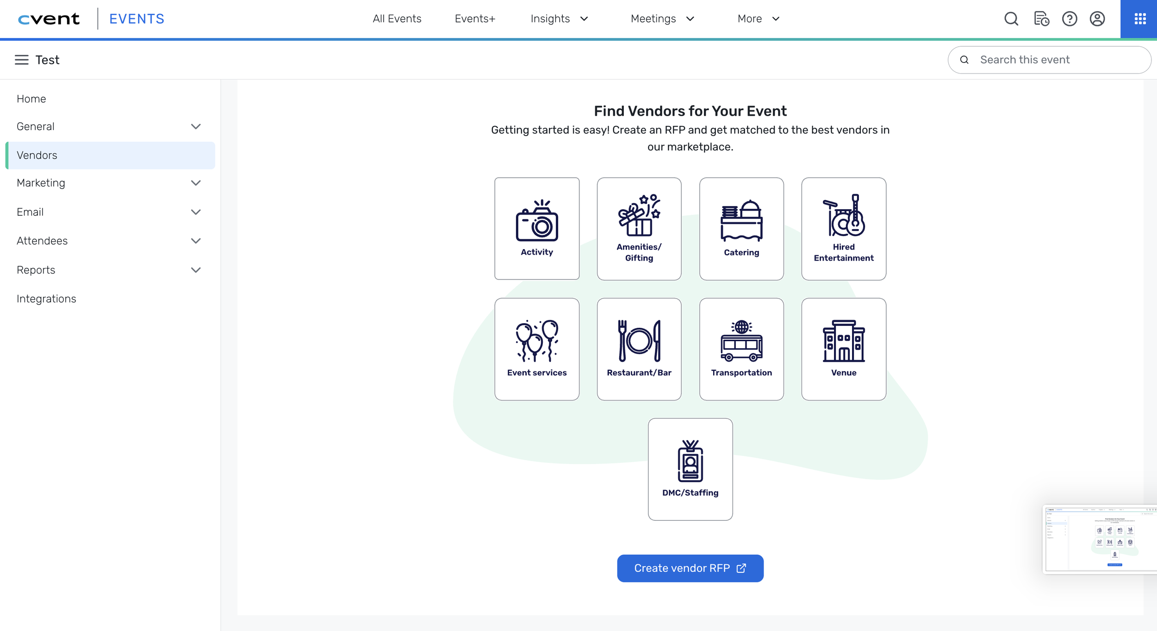Viewport: 1157px width, 631px height.
Task: Open Integrations in the sidebar
Action: point(46,299)
